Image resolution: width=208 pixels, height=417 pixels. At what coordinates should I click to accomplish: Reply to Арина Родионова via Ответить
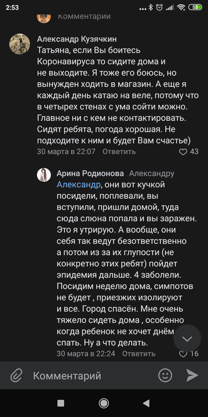(139, 354)
